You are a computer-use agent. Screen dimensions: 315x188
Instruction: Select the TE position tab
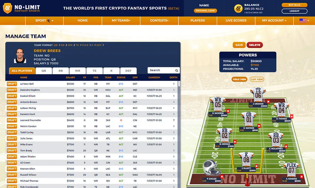point(94,71)
